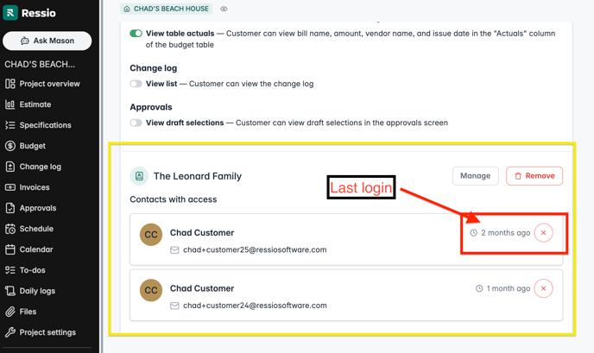Viewport: 594px width, 353px height.
Task: Click the Budget dollar icon
Action: pos(10,146)
